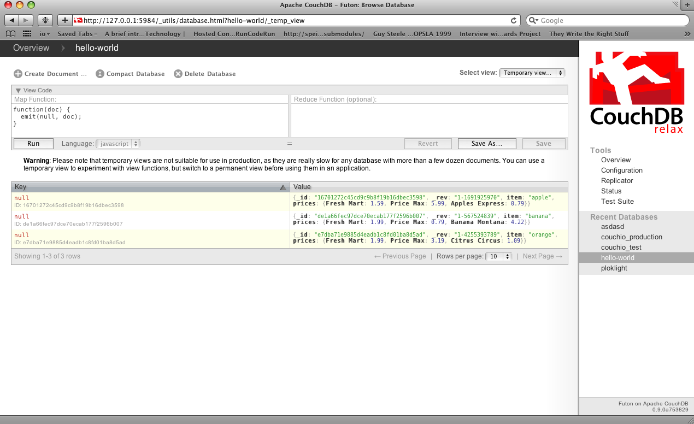Click Compact Database link
The height and width of the screenshot is (424, 694).
tap(136, 74)
